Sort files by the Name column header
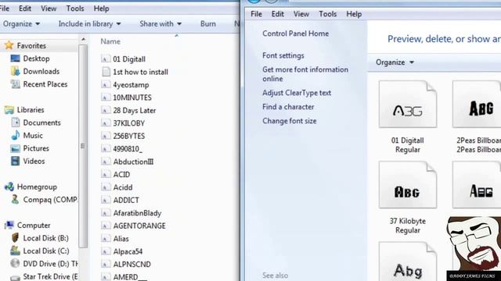 pos(110,41)
